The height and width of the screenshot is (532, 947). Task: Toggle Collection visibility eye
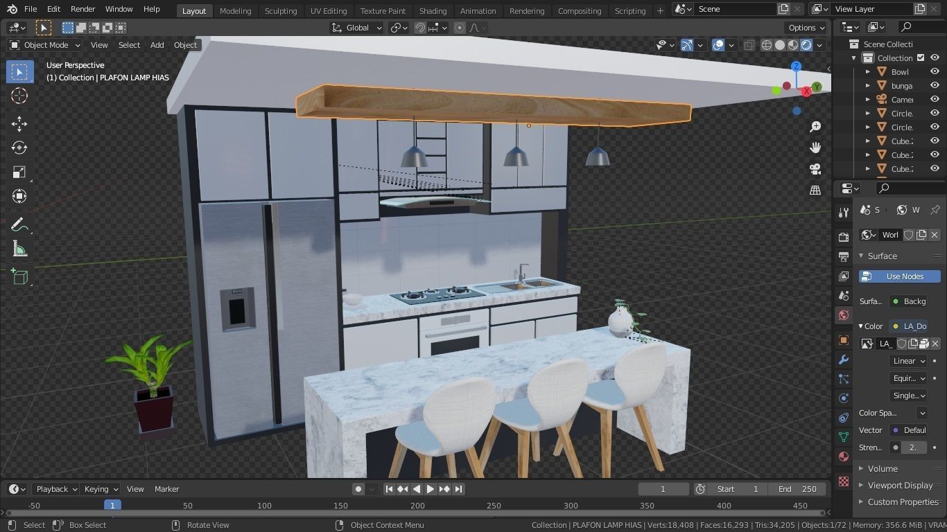point(935,57)
